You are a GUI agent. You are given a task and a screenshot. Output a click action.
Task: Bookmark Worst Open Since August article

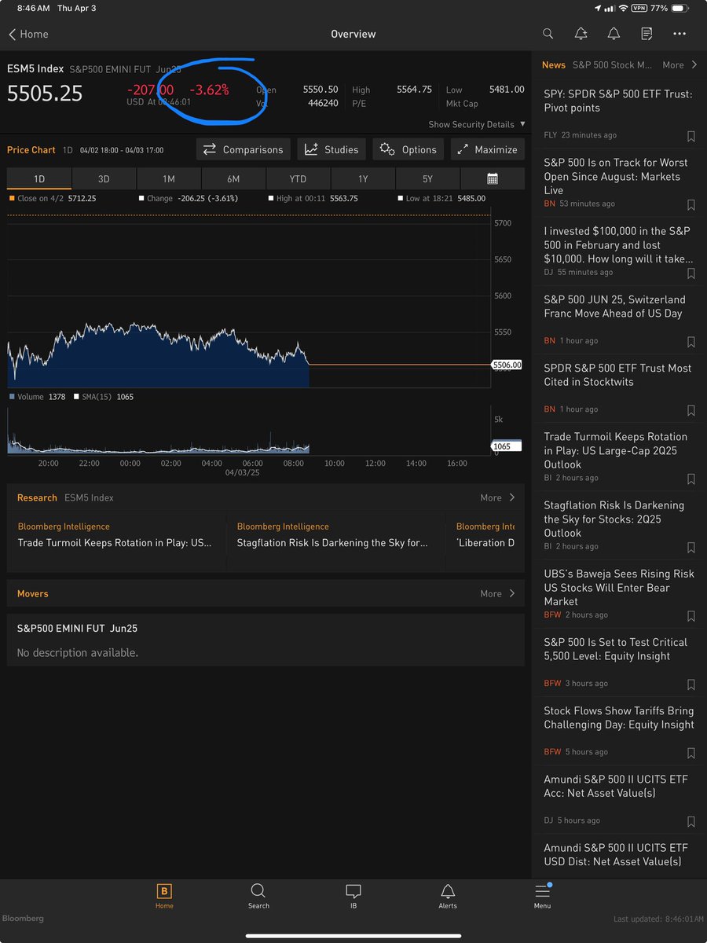[691, 204]
